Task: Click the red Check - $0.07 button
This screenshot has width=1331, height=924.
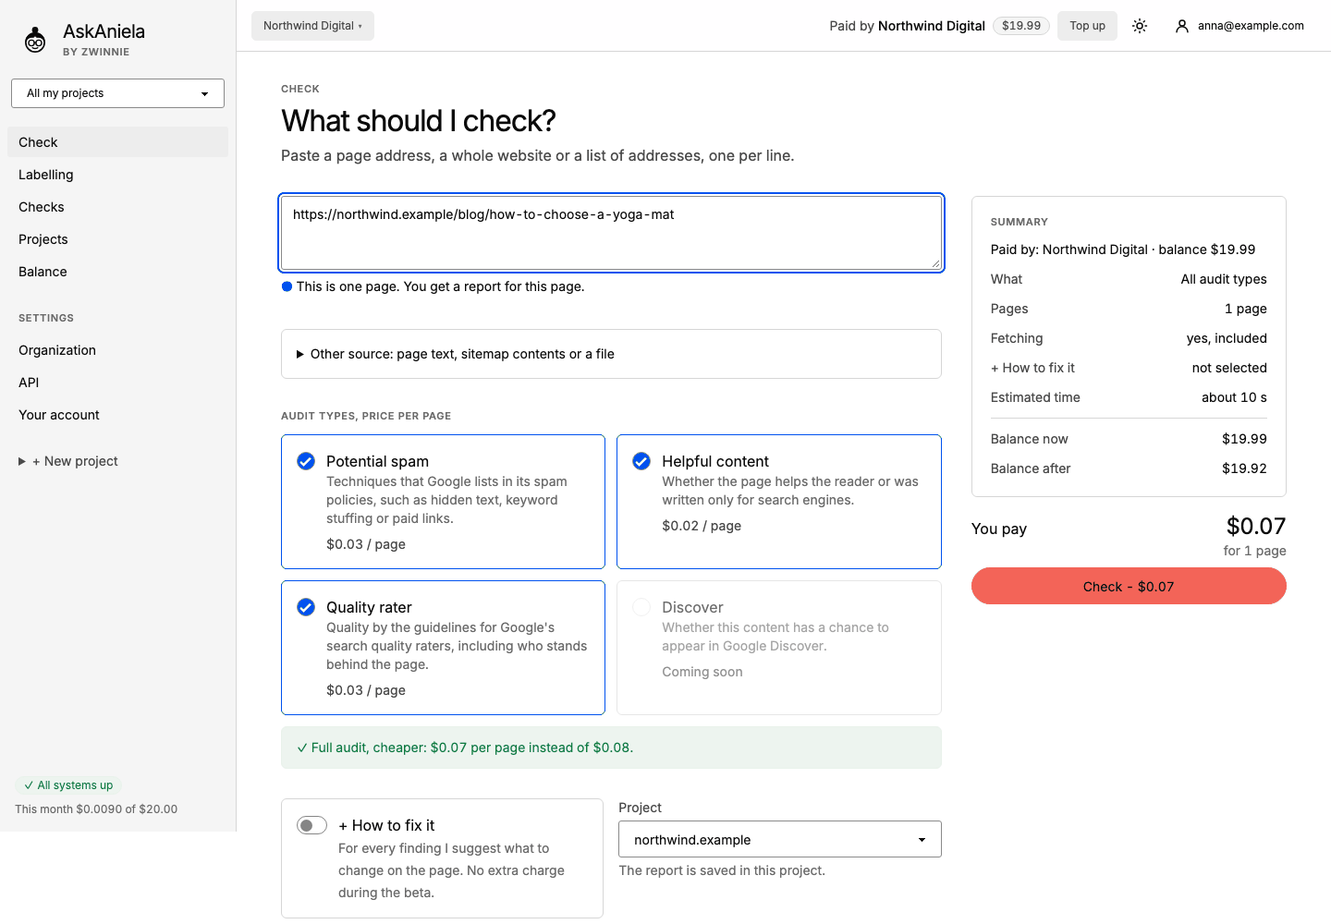Action: (x=1129, y=586)
